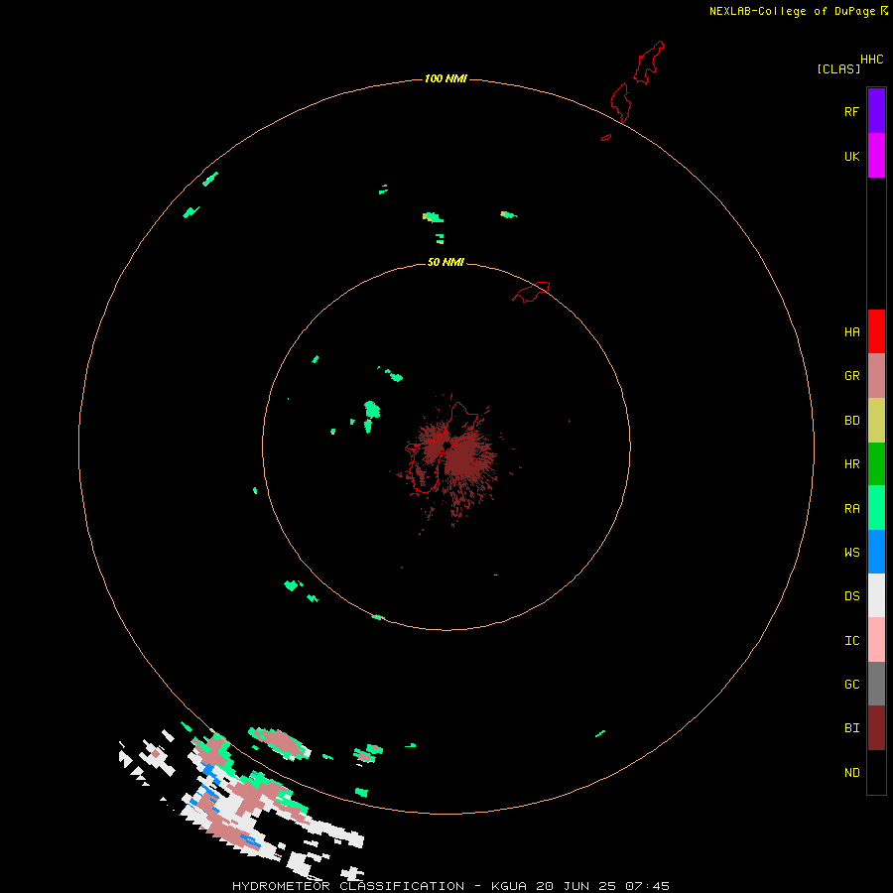This screenshot has height=893, width=893.
Task: Click the UK magenta legend swatch
Action: (876, 155)
